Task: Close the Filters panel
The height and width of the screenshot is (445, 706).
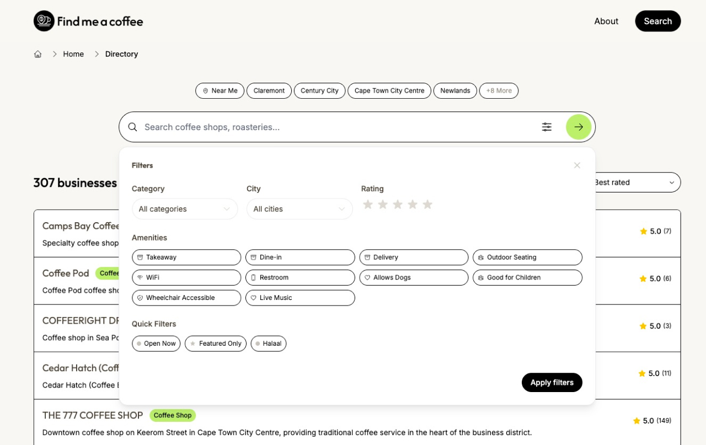Action: [x=577, y=165]
